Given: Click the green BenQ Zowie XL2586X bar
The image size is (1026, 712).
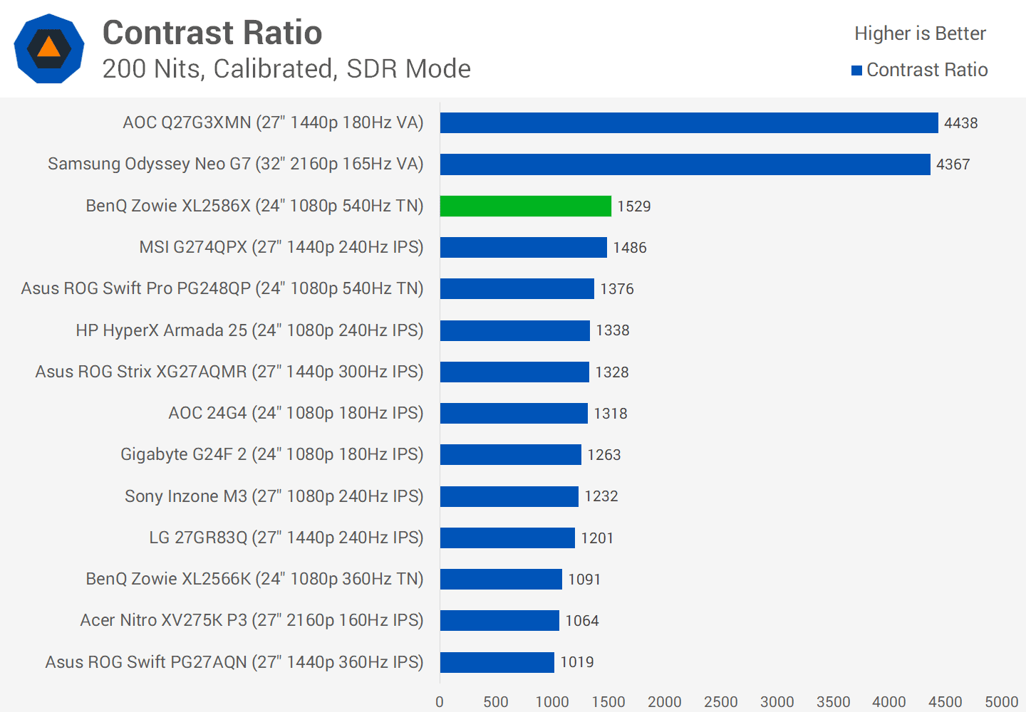Looking at the screenshot, I should tap(525, 206).
